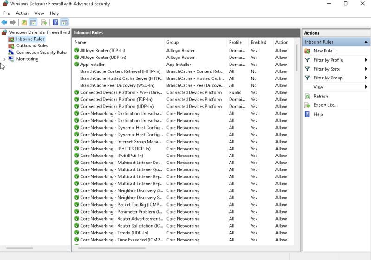Collapse the Inbound Rules actions section arrow
Viewport: 371px width, 260px height.
[x=366, y=42]
